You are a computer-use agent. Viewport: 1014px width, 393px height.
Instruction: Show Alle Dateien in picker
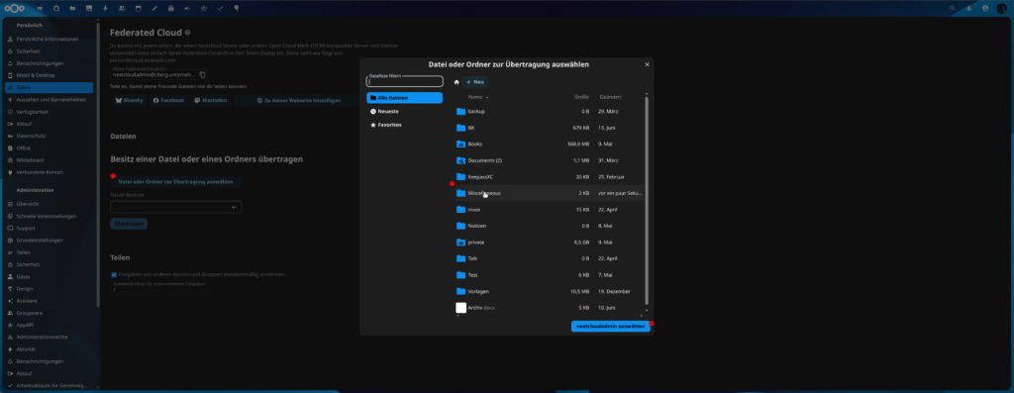[405, 98]
